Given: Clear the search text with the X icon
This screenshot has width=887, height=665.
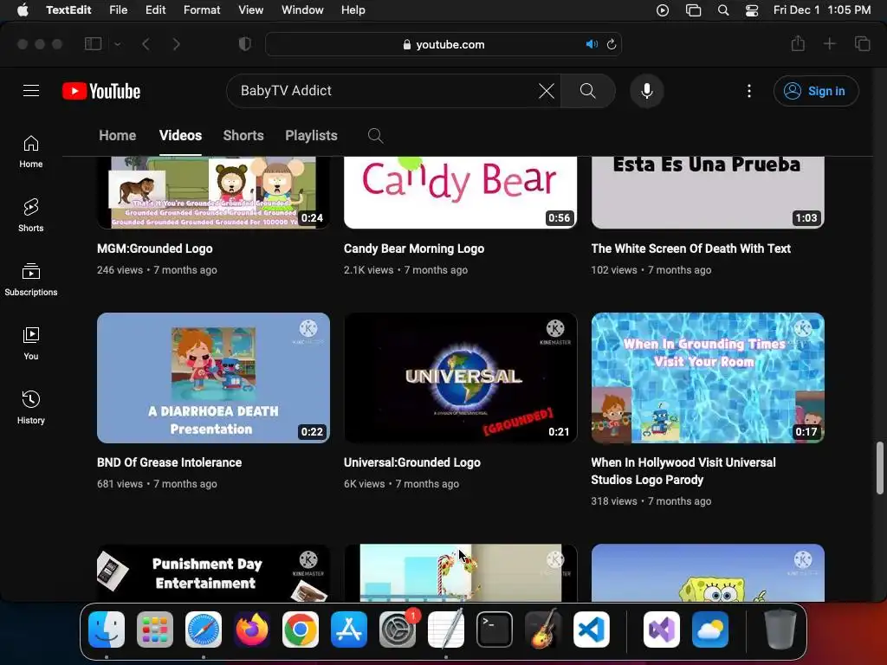Looking at the screenshot, I should tap(546, 90).
